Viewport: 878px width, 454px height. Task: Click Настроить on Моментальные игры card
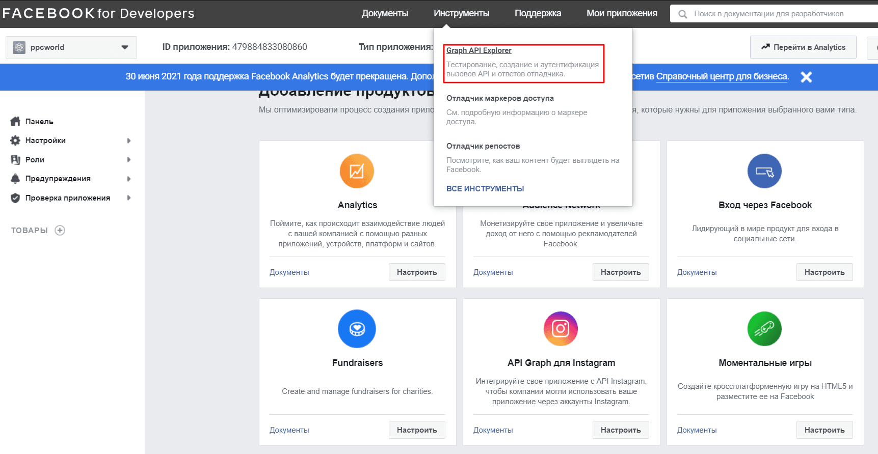tap(824, 430)
